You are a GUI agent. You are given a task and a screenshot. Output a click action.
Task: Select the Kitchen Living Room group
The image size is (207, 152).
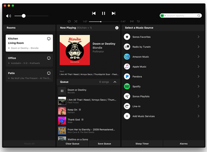point(29,43)
